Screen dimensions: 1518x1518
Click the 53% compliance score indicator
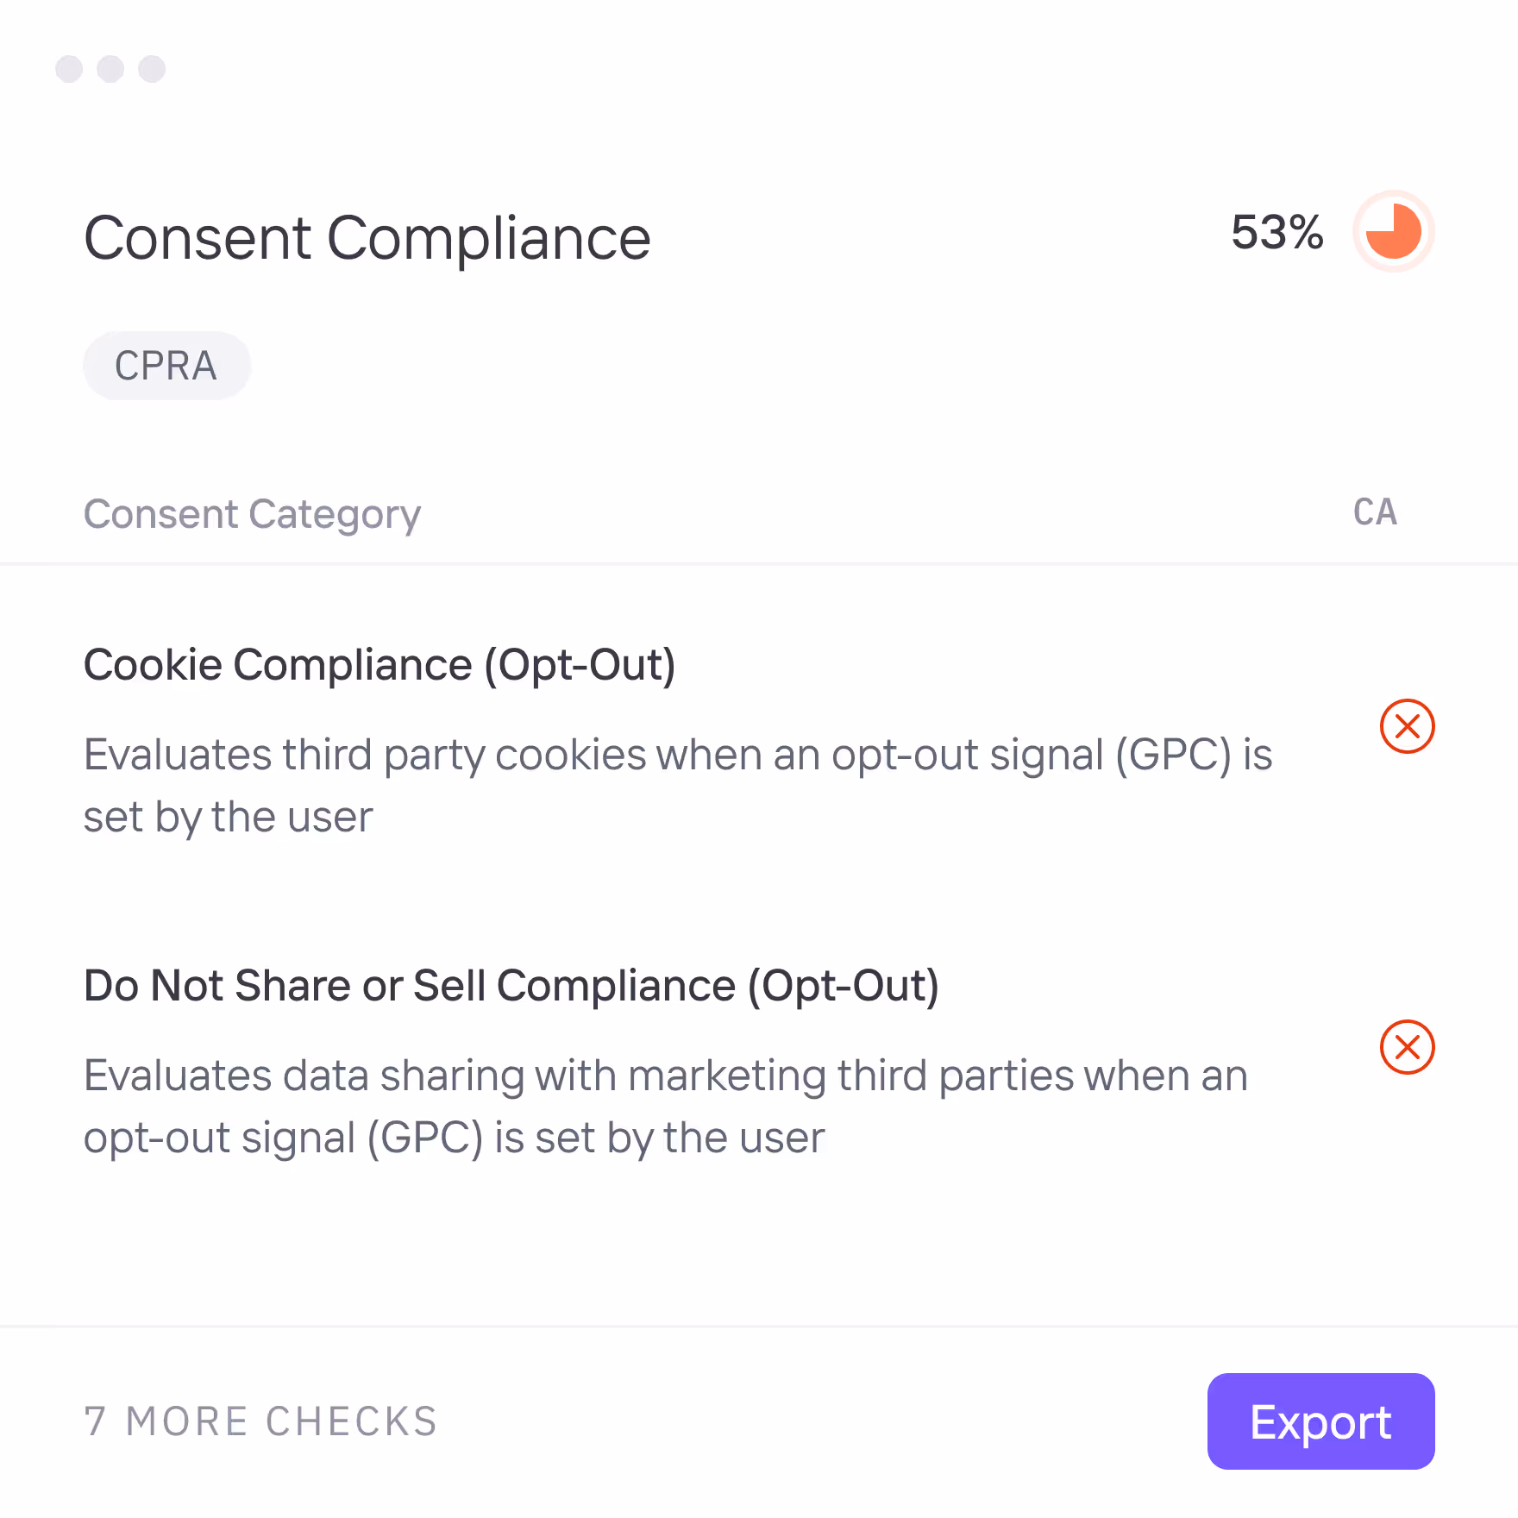(1277, 231)
